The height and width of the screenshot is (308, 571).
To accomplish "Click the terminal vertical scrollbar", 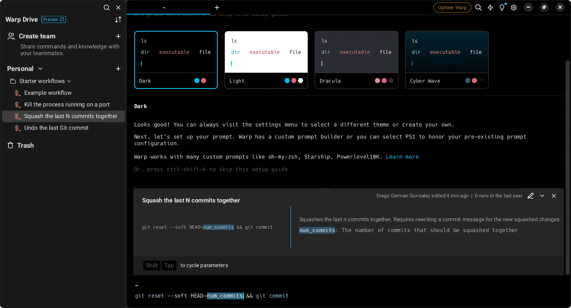I will 567,167.
